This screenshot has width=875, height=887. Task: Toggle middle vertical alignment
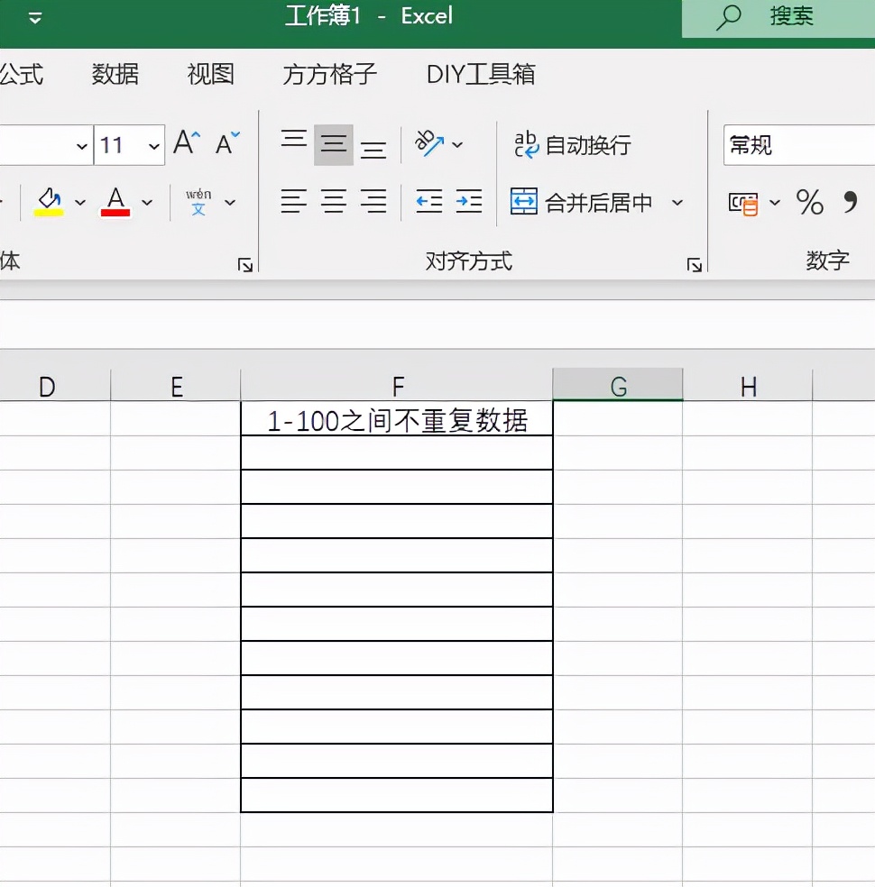[333, 142]
